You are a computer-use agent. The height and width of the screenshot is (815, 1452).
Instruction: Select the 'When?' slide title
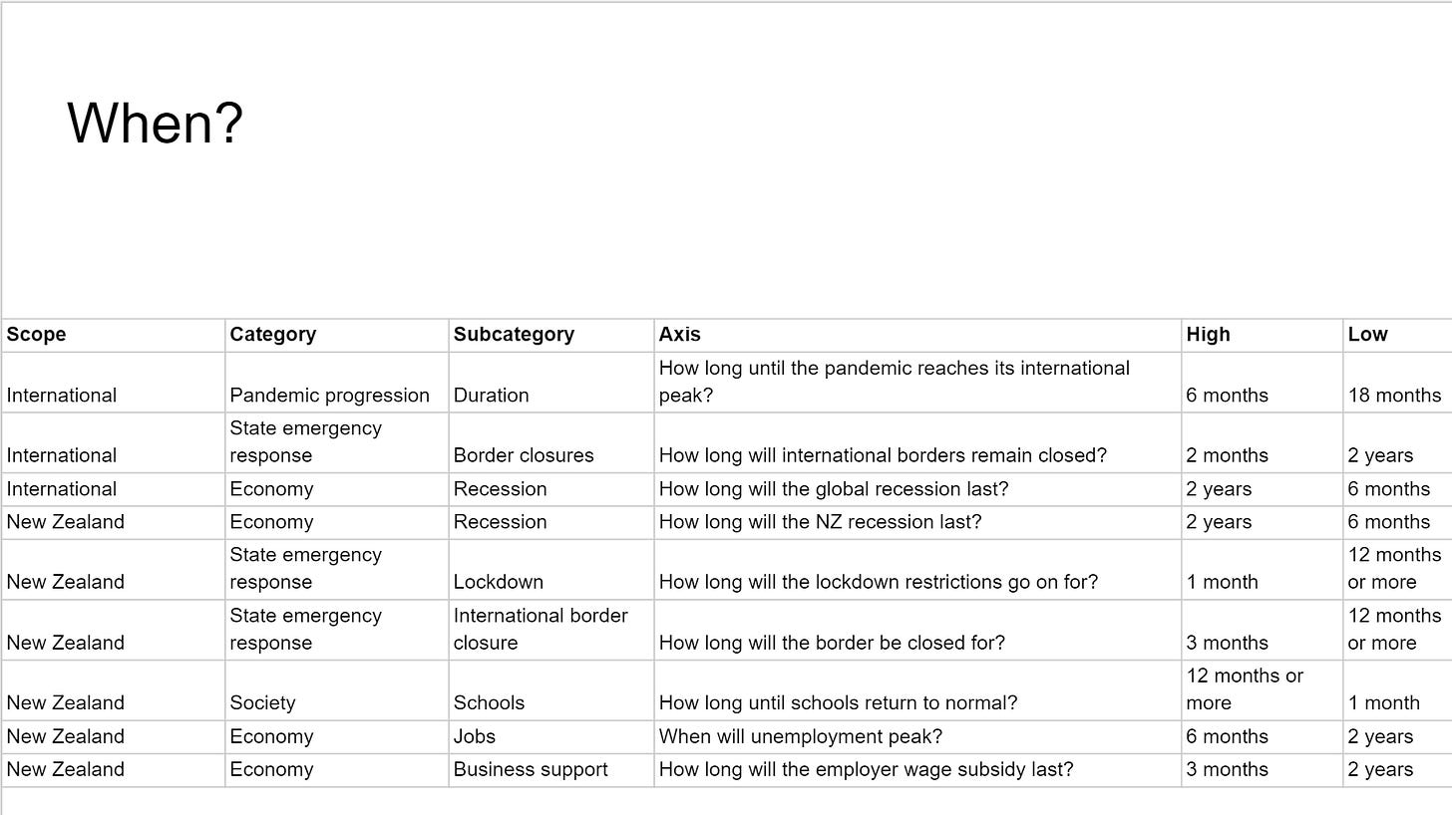[156, 124]
